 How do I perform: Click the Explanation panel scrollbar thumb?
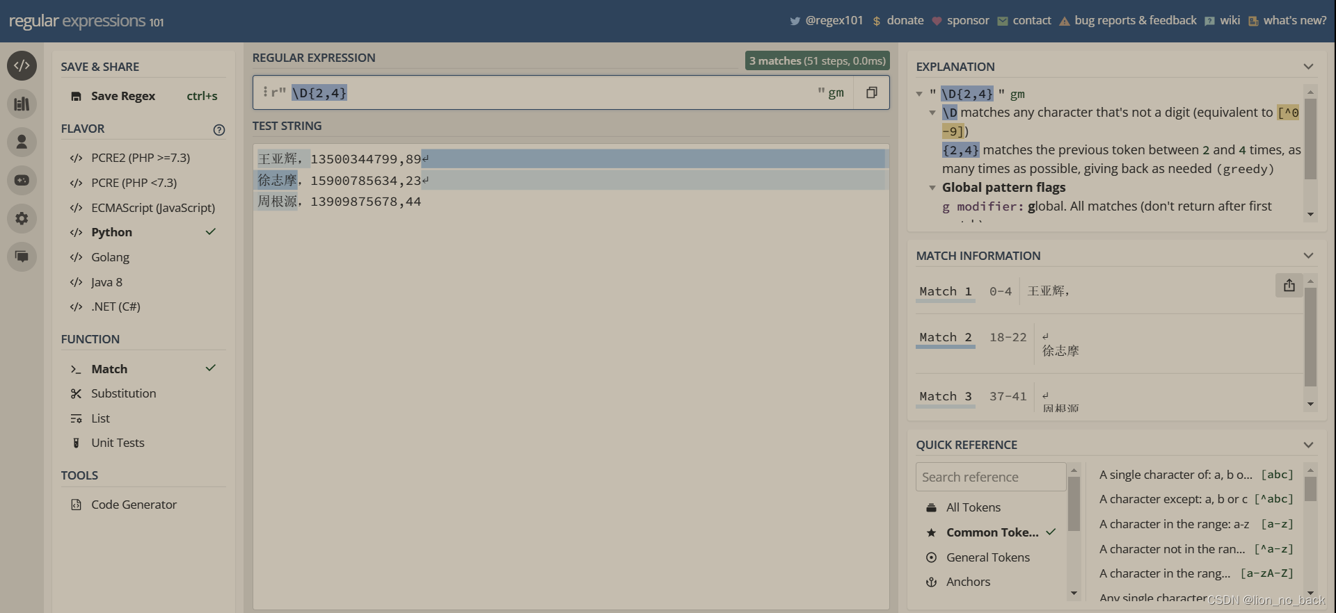(x=1310, y=138)
